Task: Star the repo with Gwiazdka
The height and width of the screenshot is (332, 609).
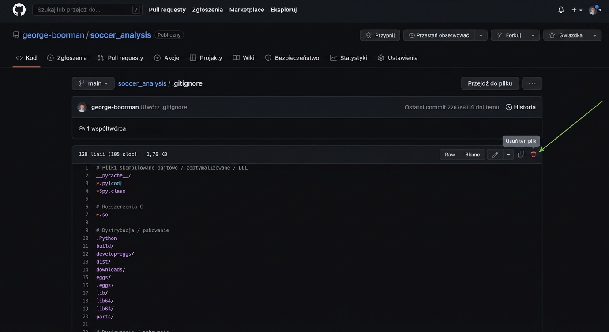Action: [566, 35]
